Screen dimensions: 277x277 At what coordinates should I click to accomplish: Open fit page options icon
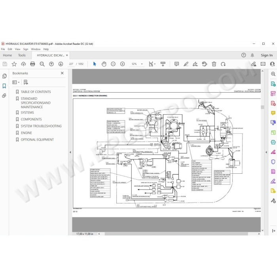[152, 64]
